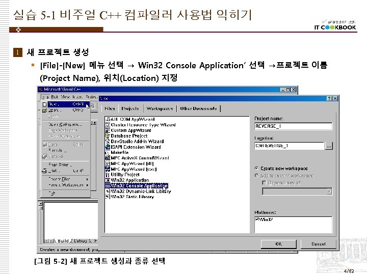Viewport: 367px width, 275px height.
Task: Select Database Project icon
Action: pos(108,136)
